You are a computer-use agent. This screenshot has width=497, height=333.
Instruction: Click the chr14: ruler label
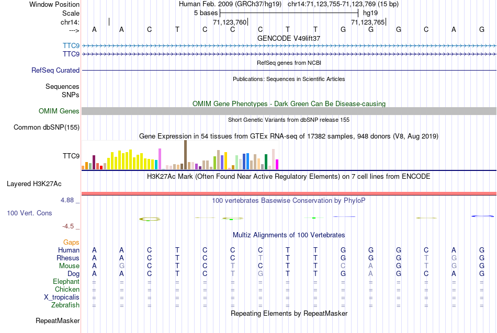click(x=70, y=22)
